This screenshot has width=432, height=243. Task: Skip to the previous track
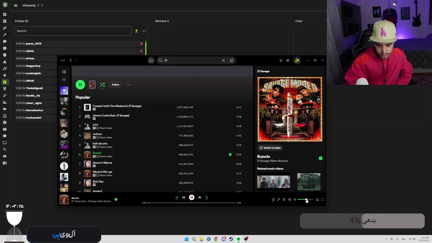click(x=184, y=197)
